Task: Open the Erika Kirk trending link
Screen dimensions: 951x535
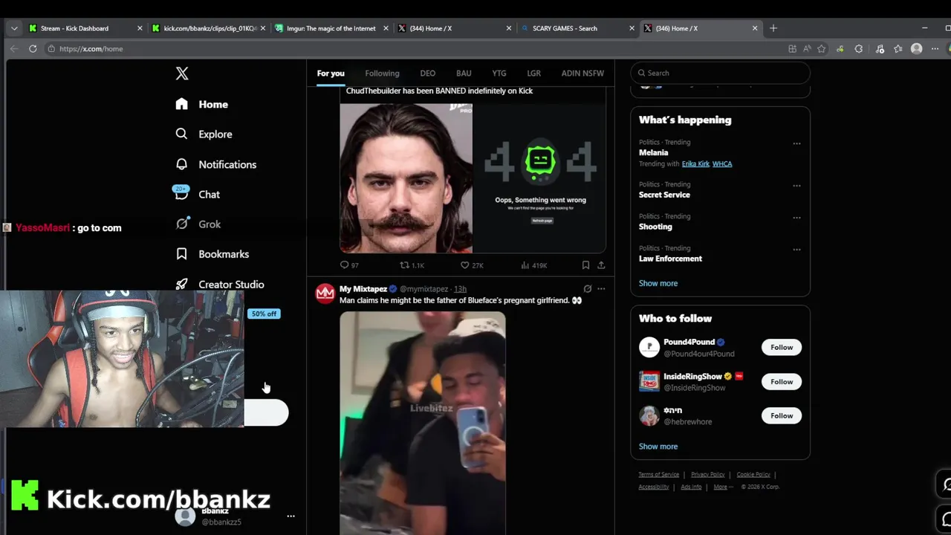Action: (695, 163)
